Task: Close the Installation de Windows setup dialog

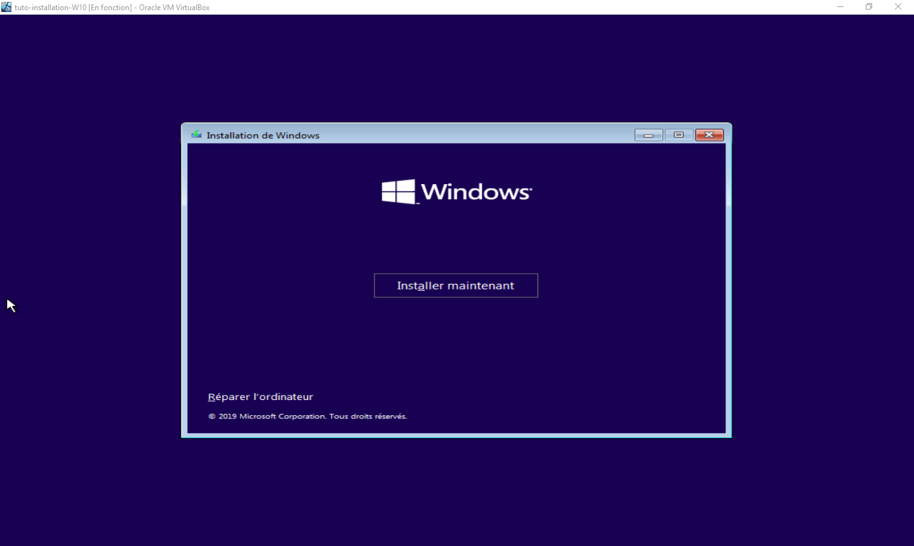Action: pyautogui.click(x=709, y=135)
